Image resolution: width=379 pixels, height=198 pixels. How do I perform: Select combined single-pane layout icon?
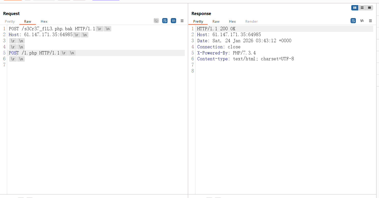pos(369,8)
